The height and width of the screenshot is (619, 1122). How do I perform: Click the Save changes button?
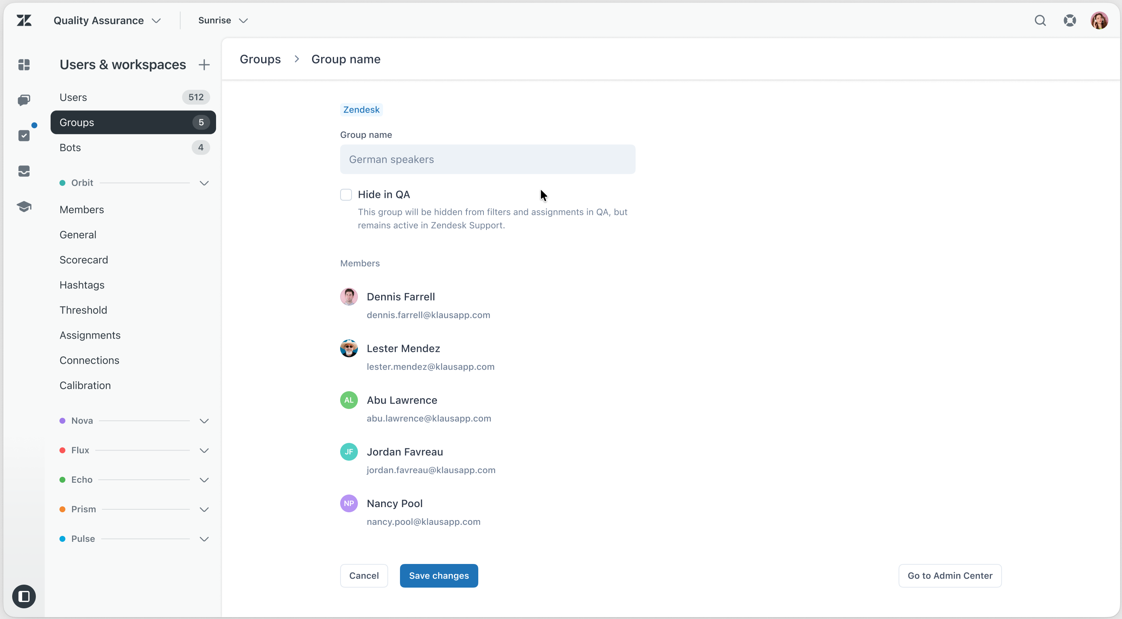[439, 575]
